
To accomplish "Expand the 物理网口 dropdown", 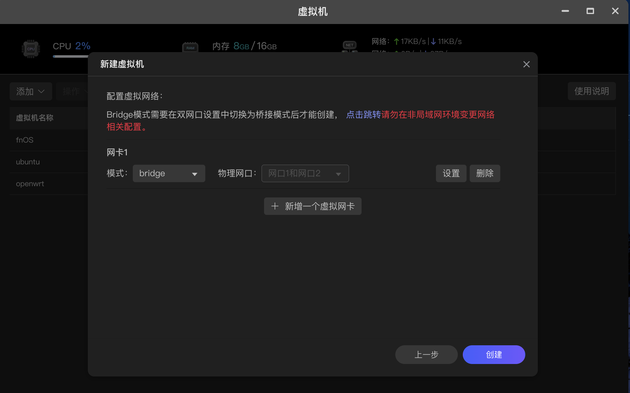I will (305, 173).
